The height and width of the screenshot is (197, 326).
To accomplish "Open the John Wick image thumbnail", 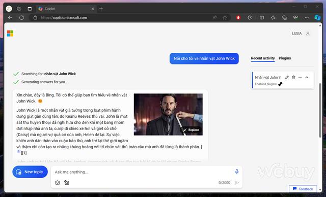I will (x=168, y=114).
